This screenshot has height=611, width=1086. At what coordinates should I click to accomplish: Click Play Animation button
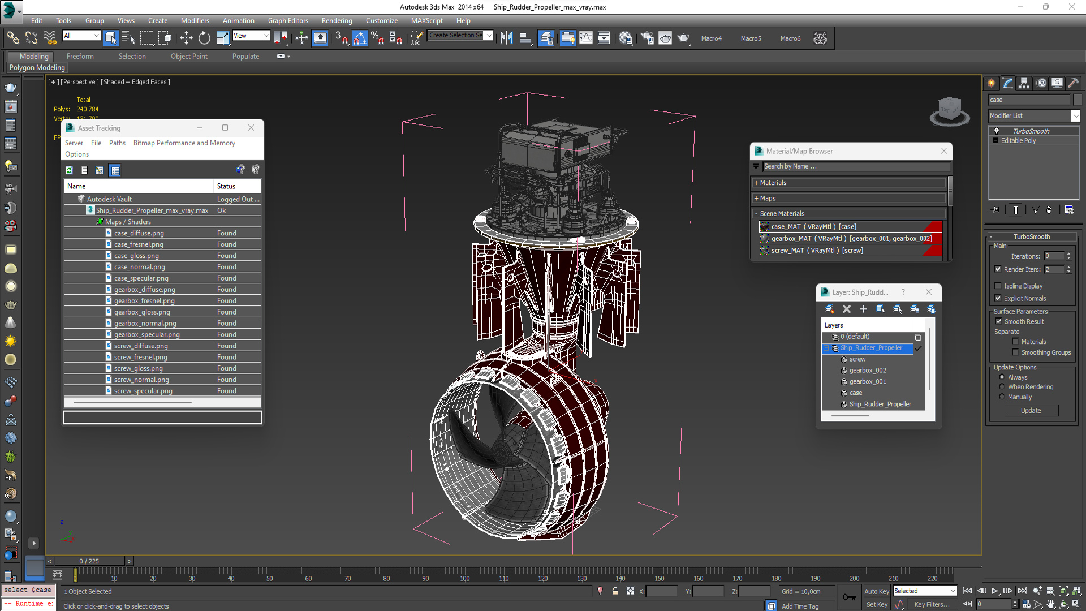point(995,591)
